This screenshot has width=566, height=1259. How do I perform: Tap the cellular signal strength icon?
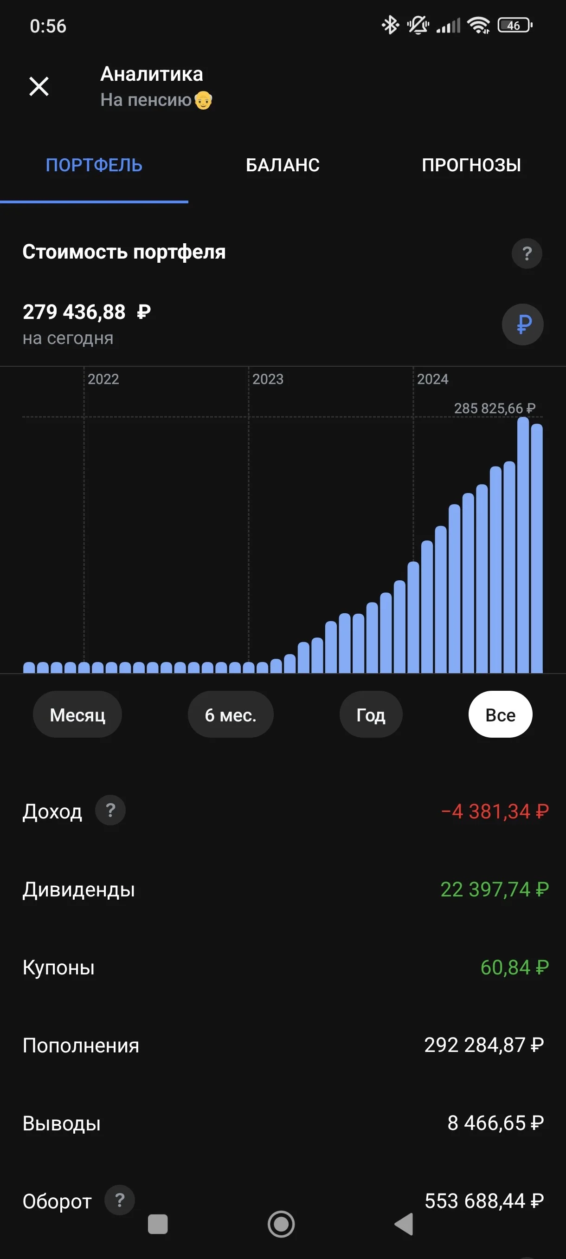pyautogui.click(x=448, y=25)
